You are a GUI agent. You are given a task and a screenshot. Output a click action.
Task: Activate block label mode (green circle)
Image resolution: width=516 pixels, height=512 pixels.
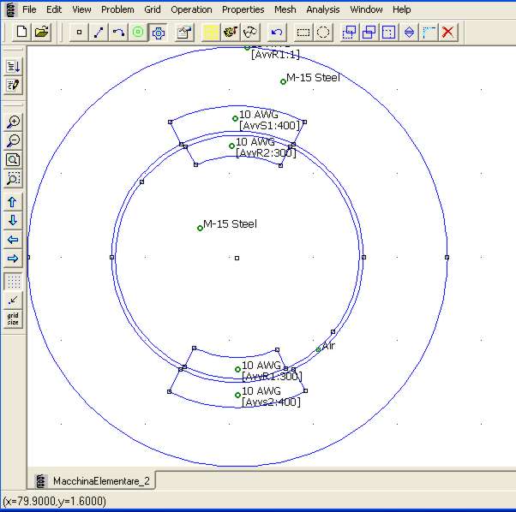138,33
